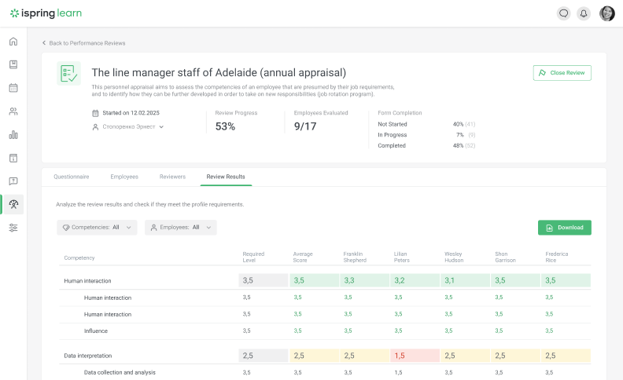Click the user profile avatar
Viewport: 623px width, 380px height.
click(606, 13)
